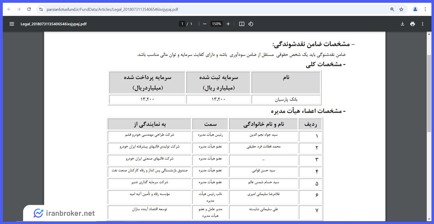Click Fit to page button

242,24
